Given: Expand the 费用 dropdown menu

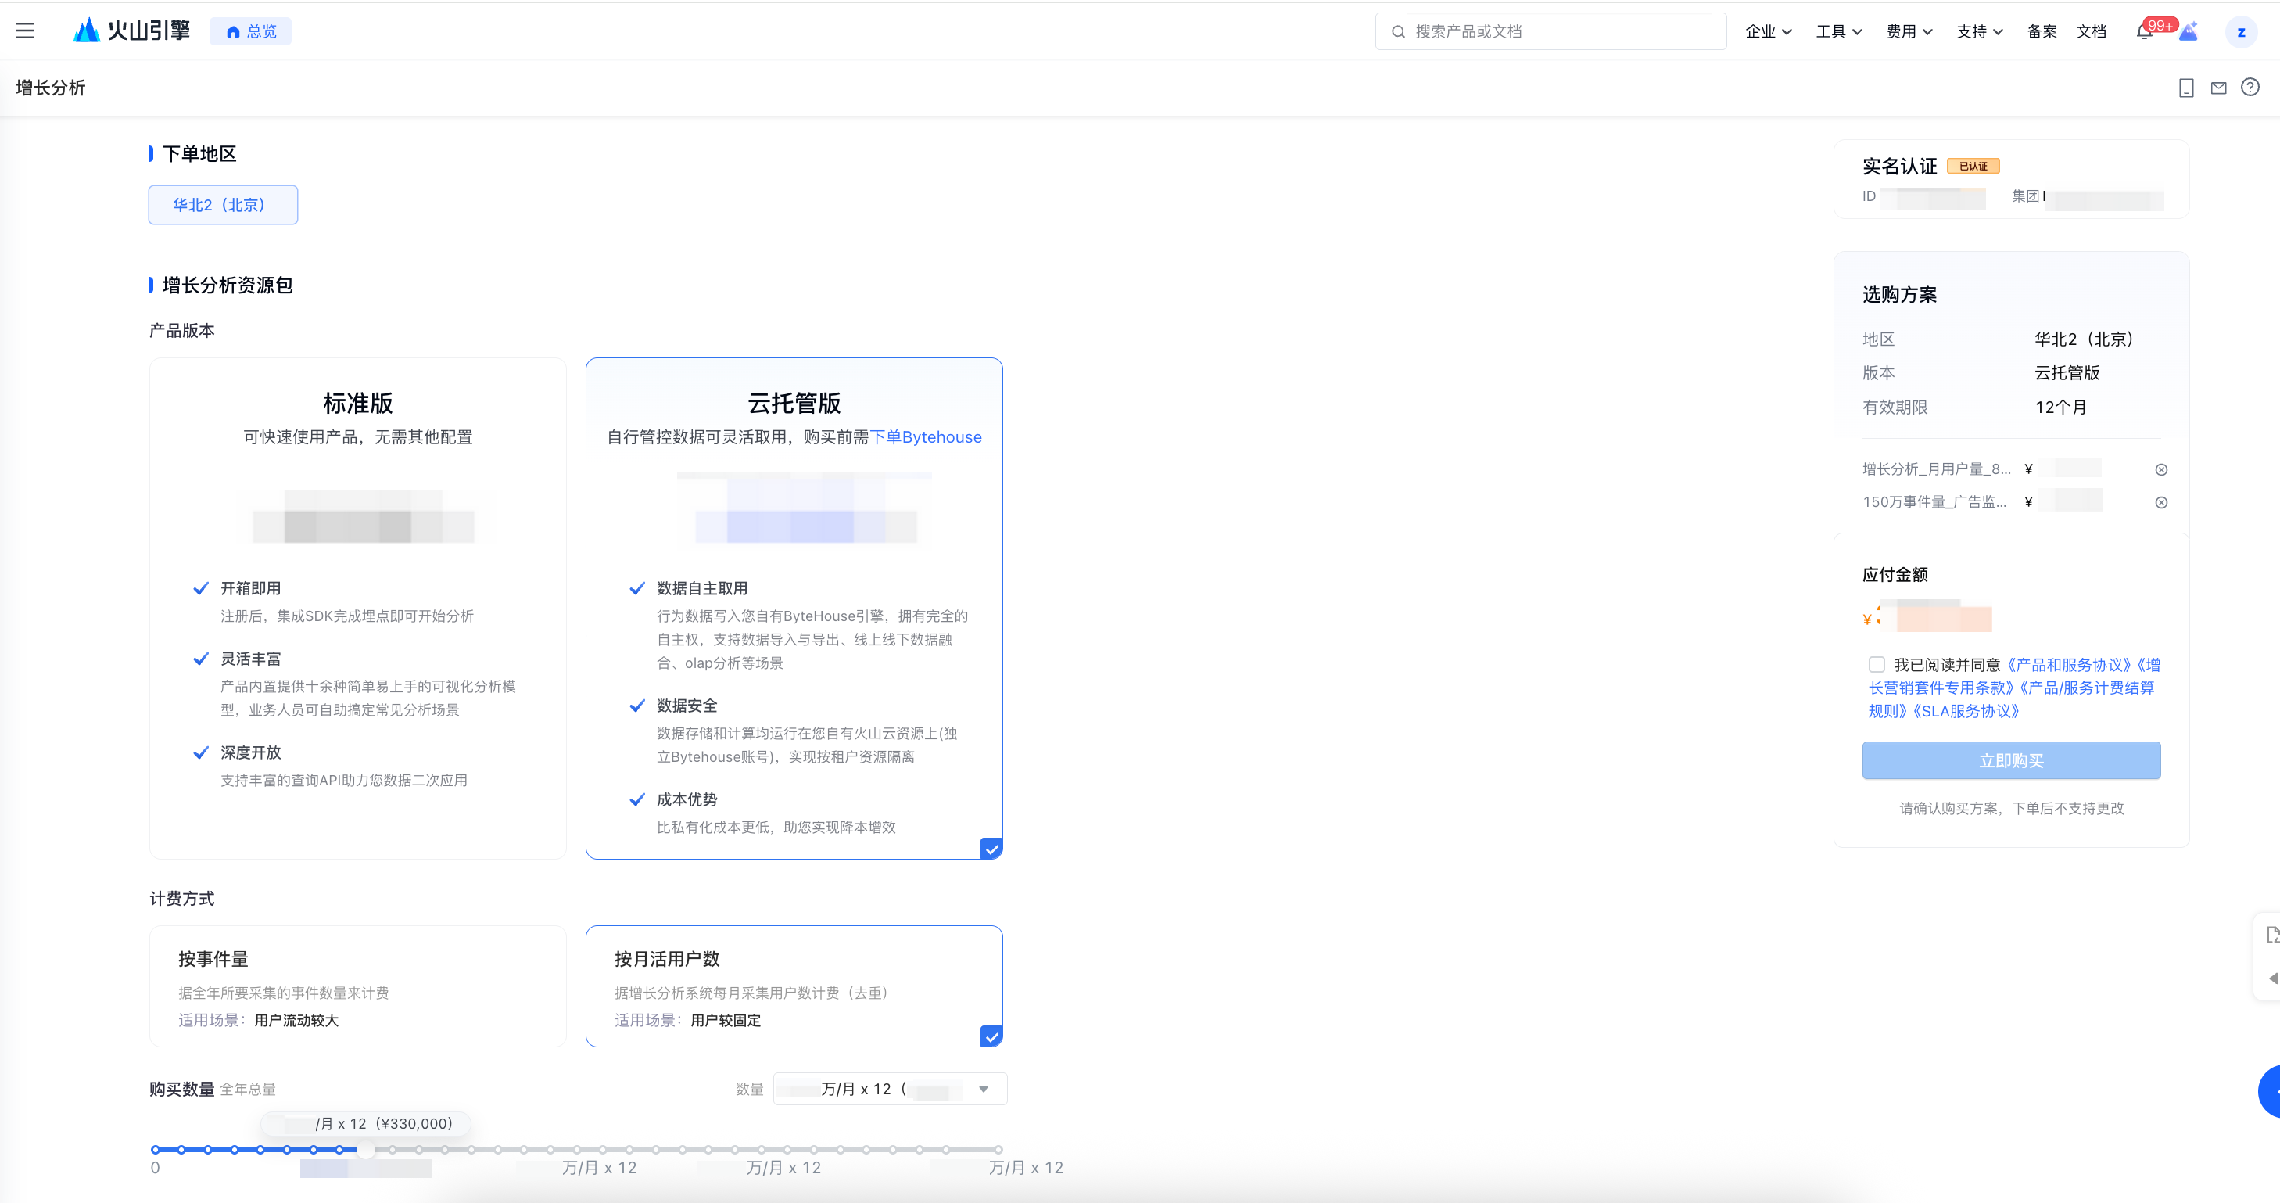Looking at the screenshot, I should click(x=1909, y=32).
